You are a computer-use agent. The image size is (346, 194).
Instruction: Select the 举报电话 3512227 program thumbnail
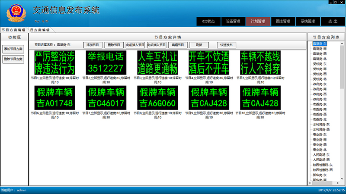106,63
